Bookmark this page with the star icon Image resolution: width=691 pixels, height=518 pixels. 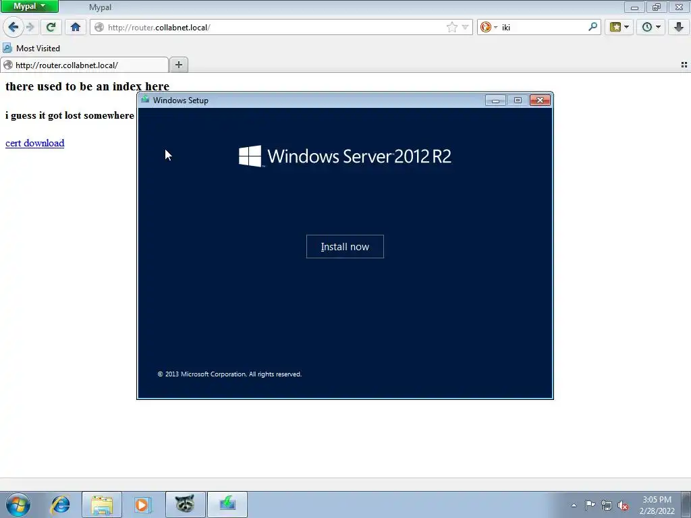click(x=451, y=27)
